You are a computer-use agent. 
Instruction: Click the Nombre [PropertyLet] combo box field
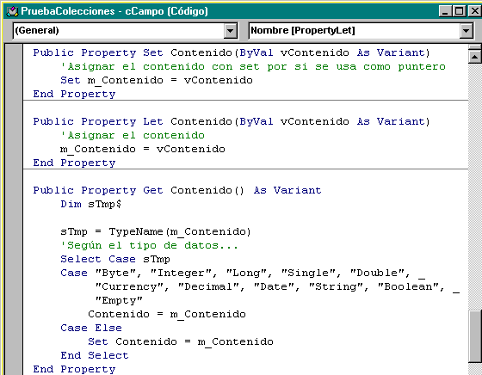click(x=361, y=31)
